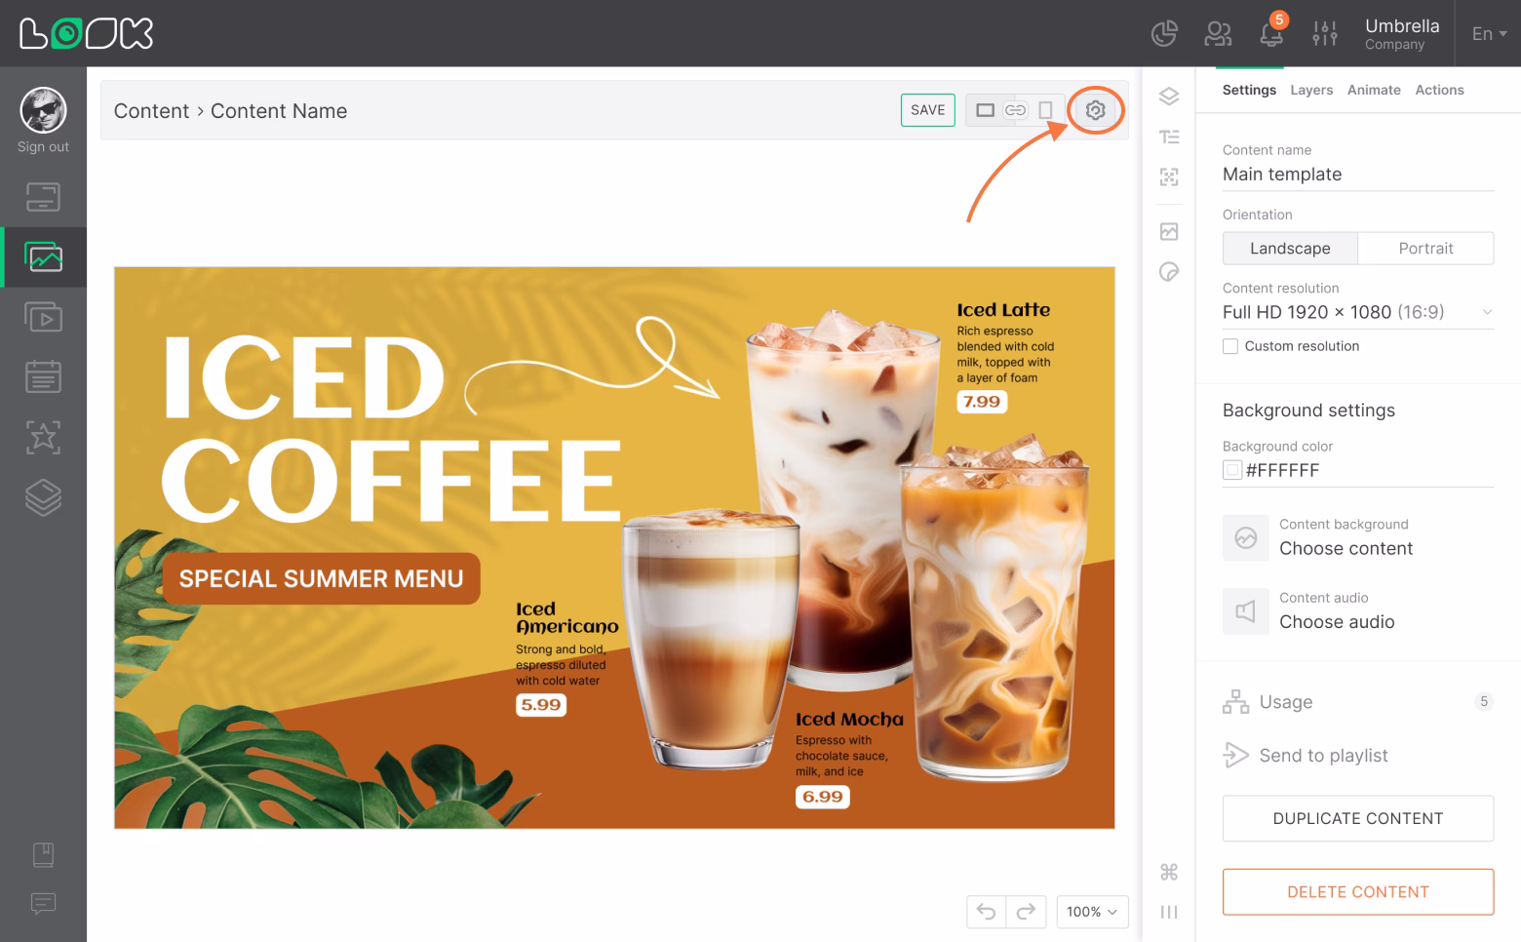Image resolution: width=1521 pixels, height=942 pixels.
Task: Toggle the link icon between orientations
Action: click(1015, 110)
